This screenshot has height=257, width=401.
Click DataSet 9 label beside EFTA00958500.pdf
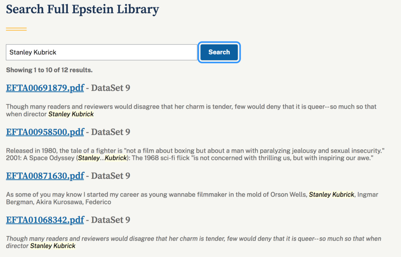[x=110, y=132]
